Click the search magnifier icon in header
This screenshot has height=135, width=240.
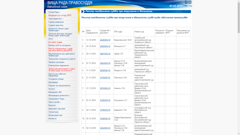(x=186, y=2)
